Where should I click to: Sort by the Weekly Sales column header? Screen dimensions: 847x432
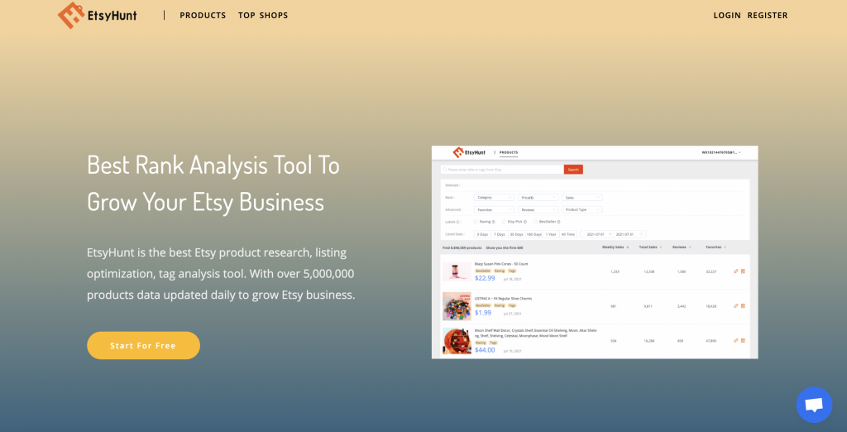pyautogui.click(x=613, y=247)
